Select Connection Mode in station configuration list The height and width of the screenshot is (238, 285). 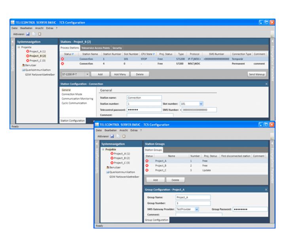click(x=72, y=94)
